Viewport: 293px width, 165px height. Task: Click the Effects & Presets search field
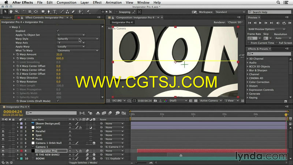tap(269, 54)
